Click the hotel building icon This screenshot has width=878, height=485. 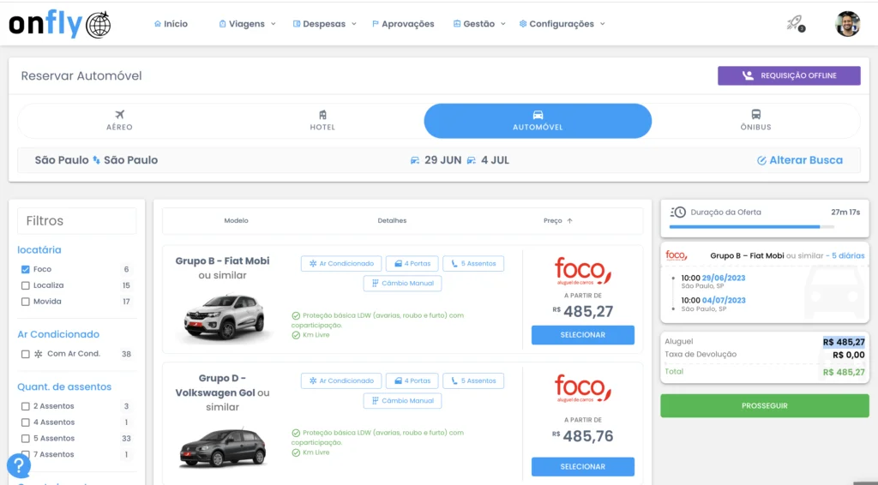point(322,115)
